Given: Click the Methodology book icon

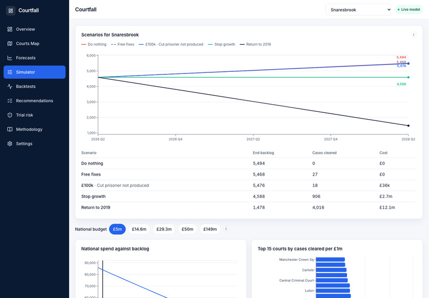Looking at the screenshot, I should coord(10,129).
